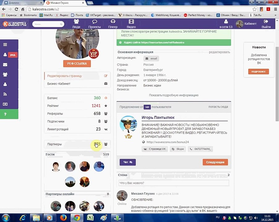Launch Firefox from the taskbar
Image resolution: width=279 pixels, height=222 pixels.
(x=63, y=218)
